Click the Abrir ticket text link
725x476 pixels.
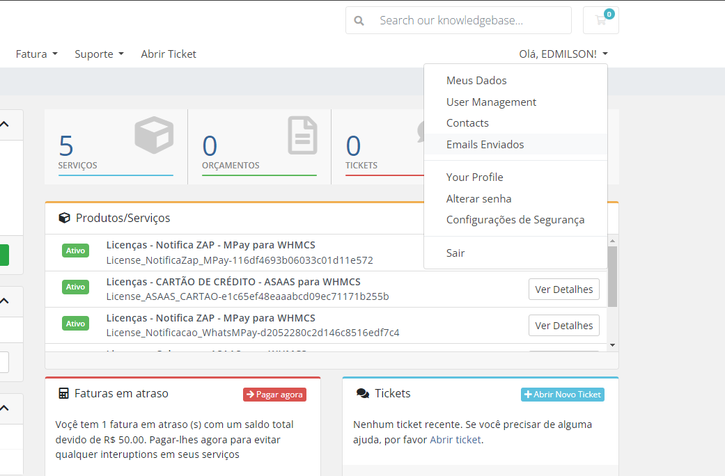pyautogui.click(x=455, y=440)
